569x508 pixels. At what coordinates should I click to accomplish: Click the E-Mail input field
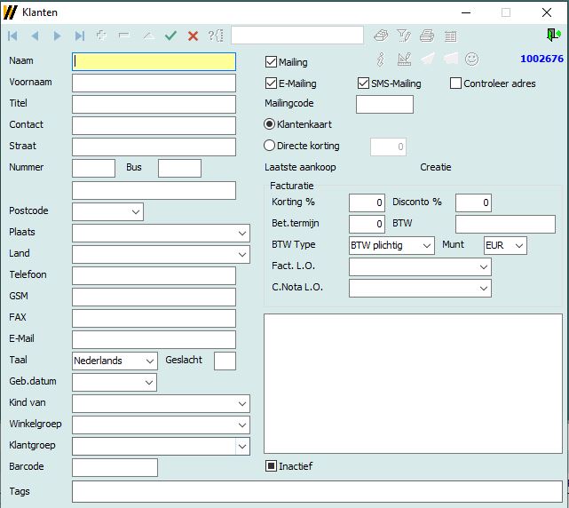click(154, 340)
